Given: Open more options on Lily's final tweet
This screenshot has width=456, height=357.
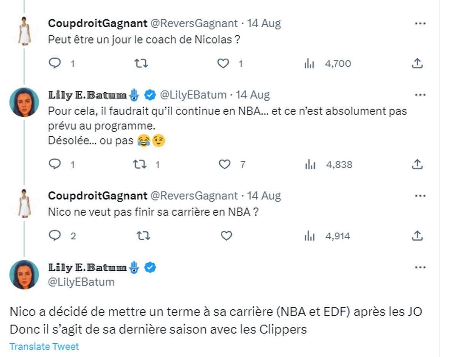Looking at the screenshot, I should click(420, 268).
